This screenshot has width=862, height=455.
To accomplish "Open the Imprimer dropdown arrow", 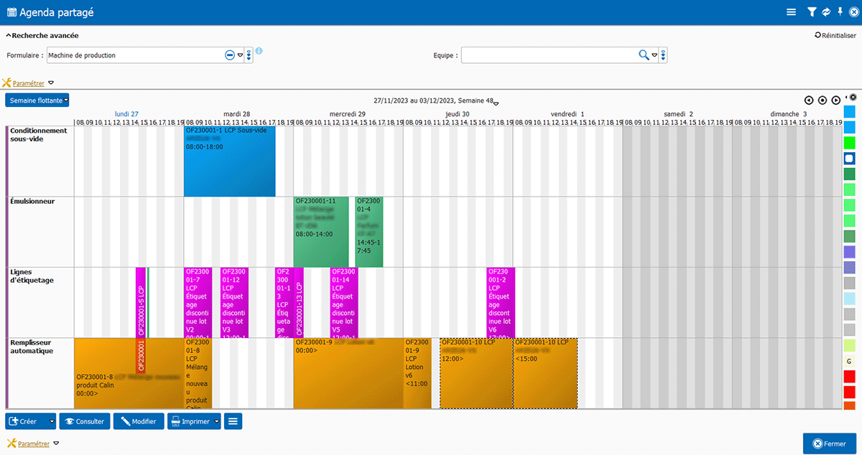I will click(217, 422).
